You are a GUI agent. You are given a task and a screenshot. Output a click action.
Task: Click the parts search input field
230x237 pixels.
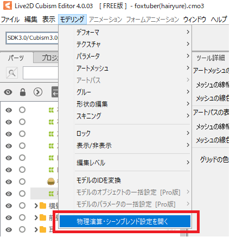pyautogui.click(x=41, y=73)
